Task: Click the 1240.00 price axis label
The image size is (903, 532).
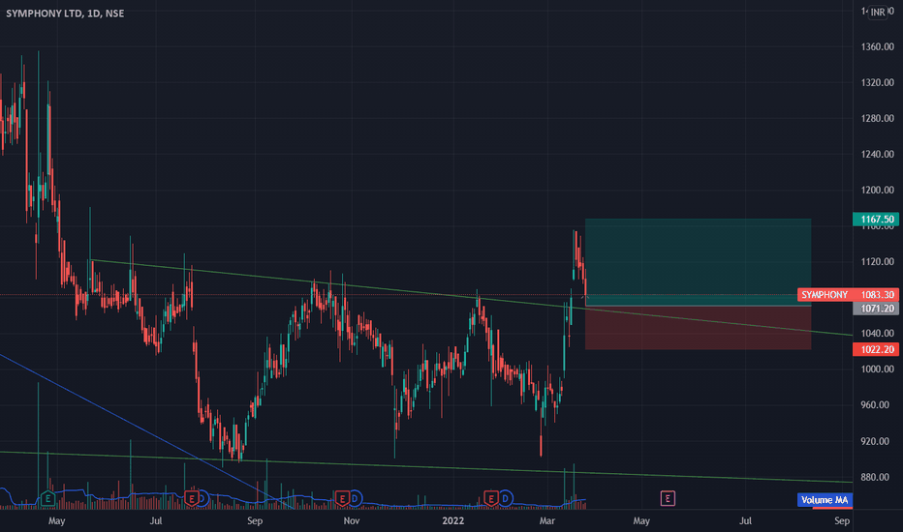Action: pos(878,154)
